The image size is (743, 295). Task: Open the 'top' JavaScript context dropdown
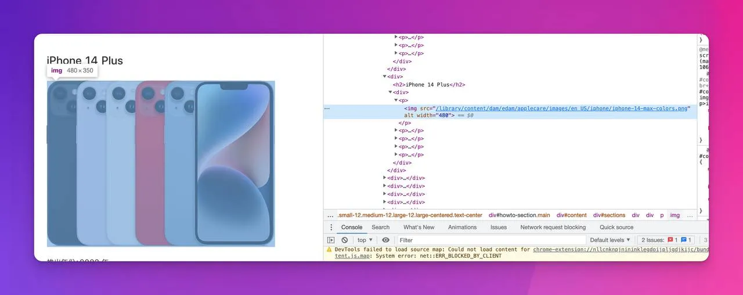(365, 240)
